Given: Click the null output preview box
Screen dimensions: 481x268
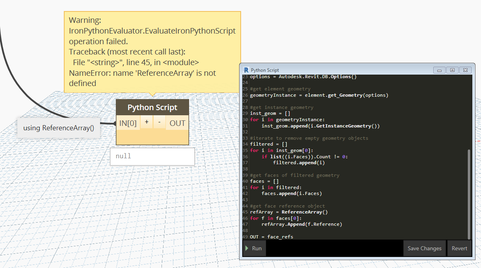Looking at the screenshot, I should pos(152,156).
